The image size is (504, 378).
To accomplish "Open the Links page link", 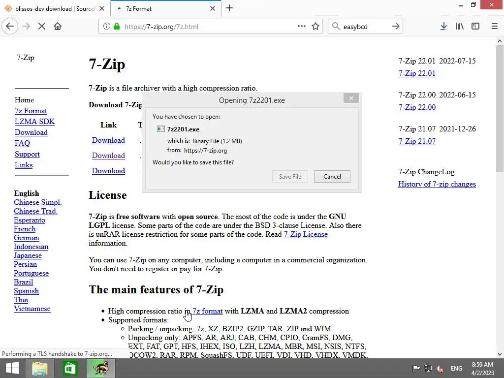I will (x=24, y=165).
